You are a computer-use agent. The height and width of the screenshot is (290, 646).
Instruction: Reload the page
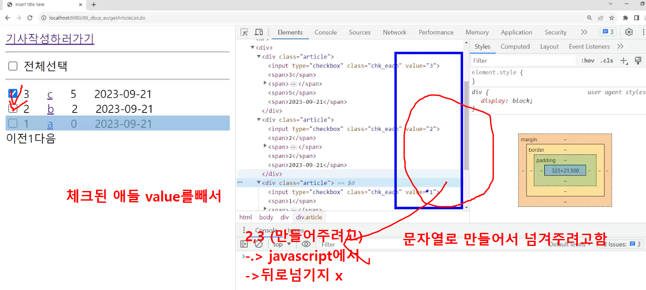pyautogui.click(x=30, y=18)
